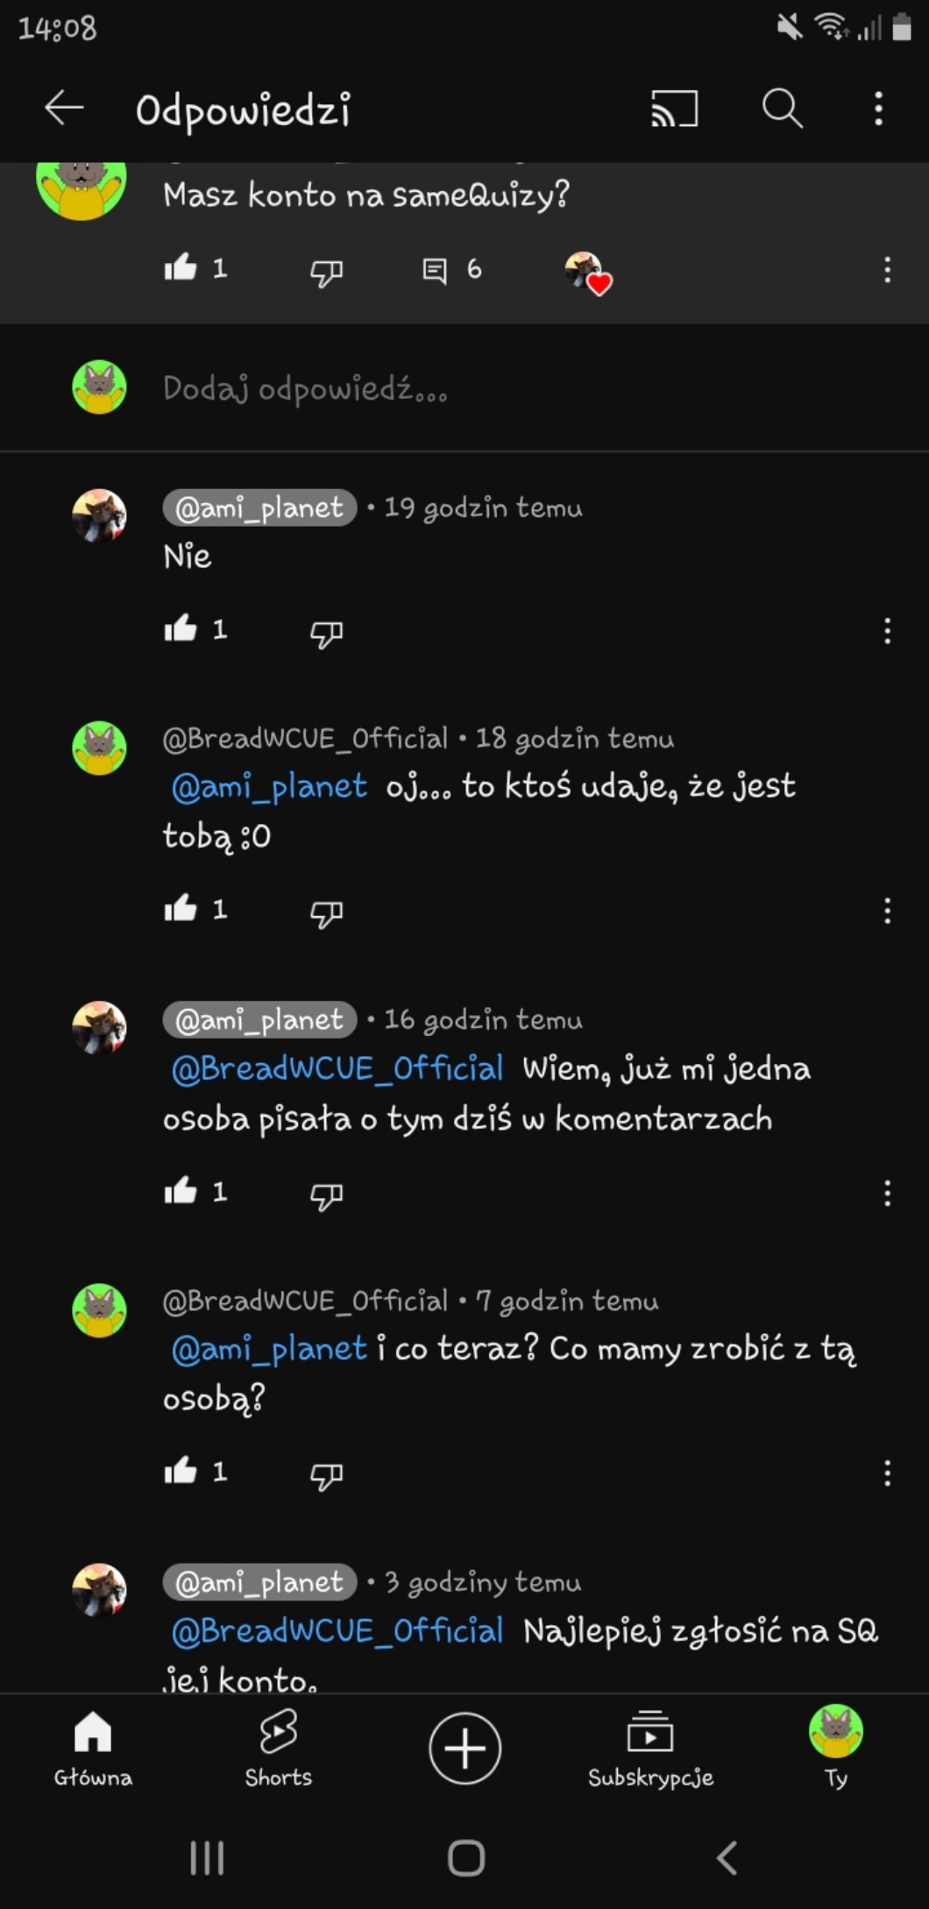Viewport: 929px width, 1909px height.
Task: Like the "Masz konto na sameQuizy?" comment
Action: 181,268
